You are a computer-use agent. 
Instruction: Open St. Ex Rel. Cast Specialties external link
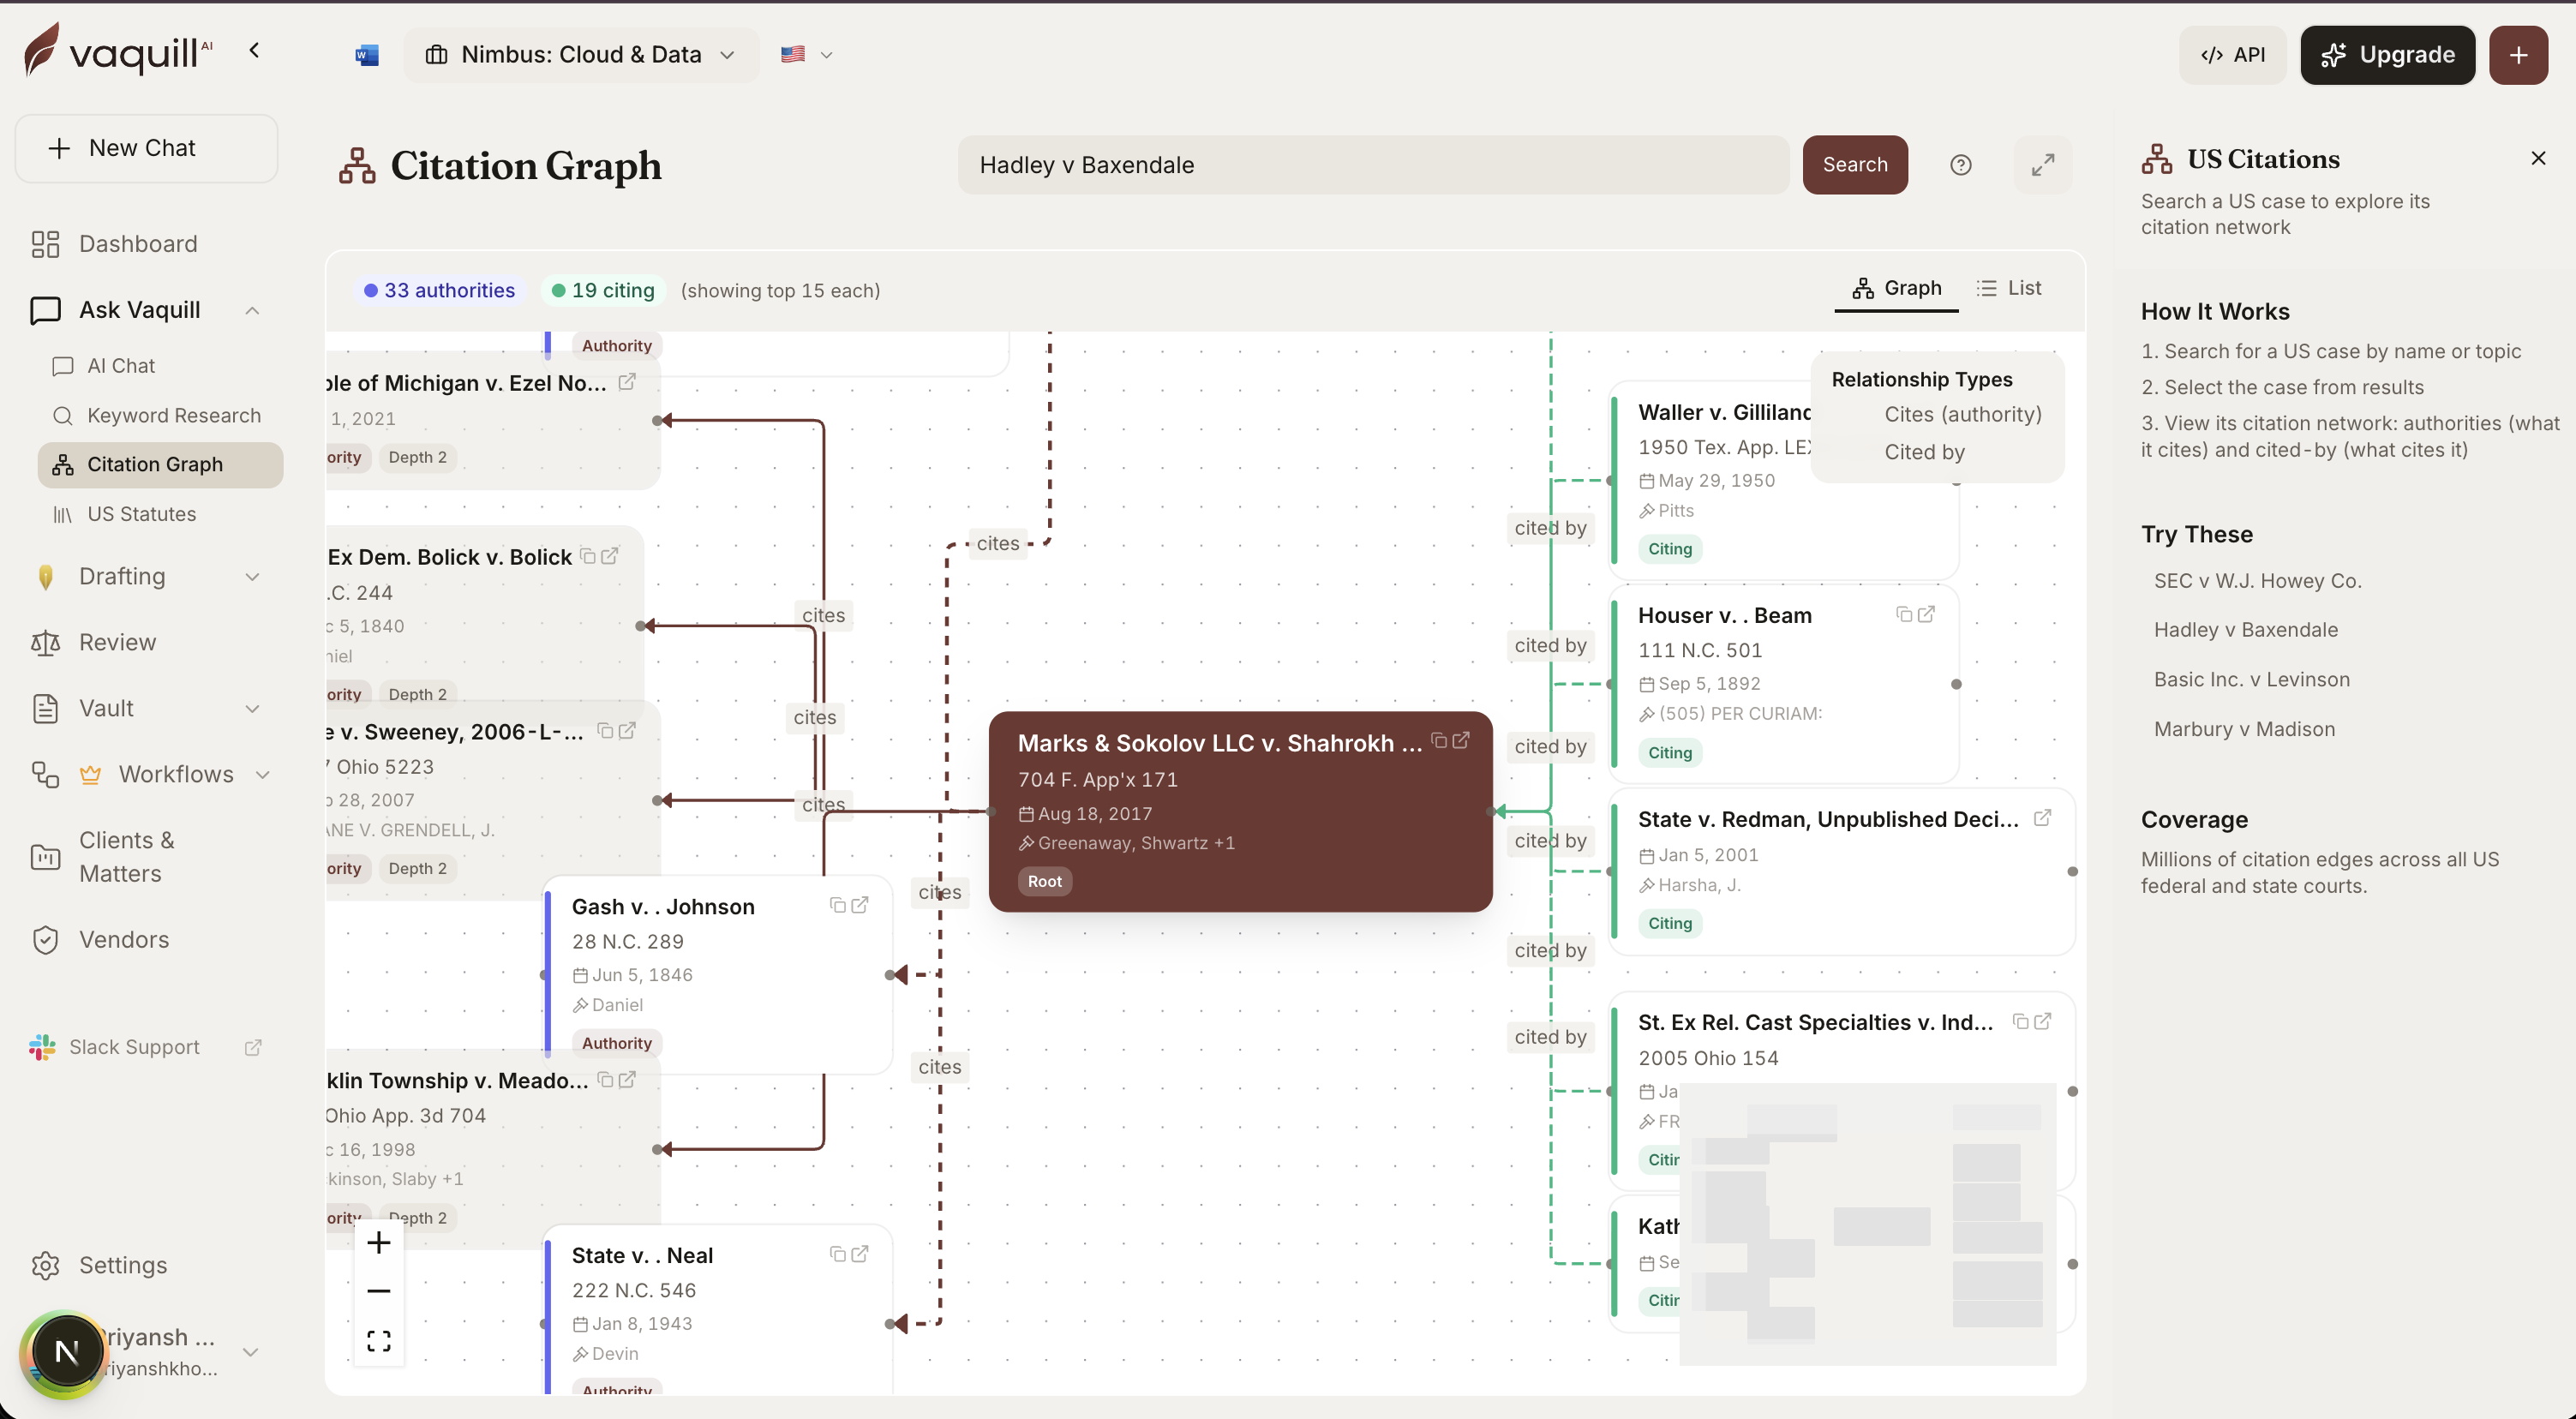click(2042, 1021)
